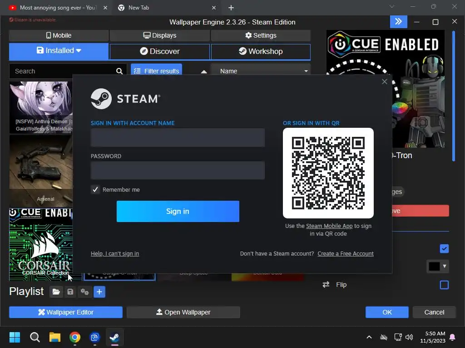
Task: Collapse side panel with double-chevron icon
Action: 398,22
